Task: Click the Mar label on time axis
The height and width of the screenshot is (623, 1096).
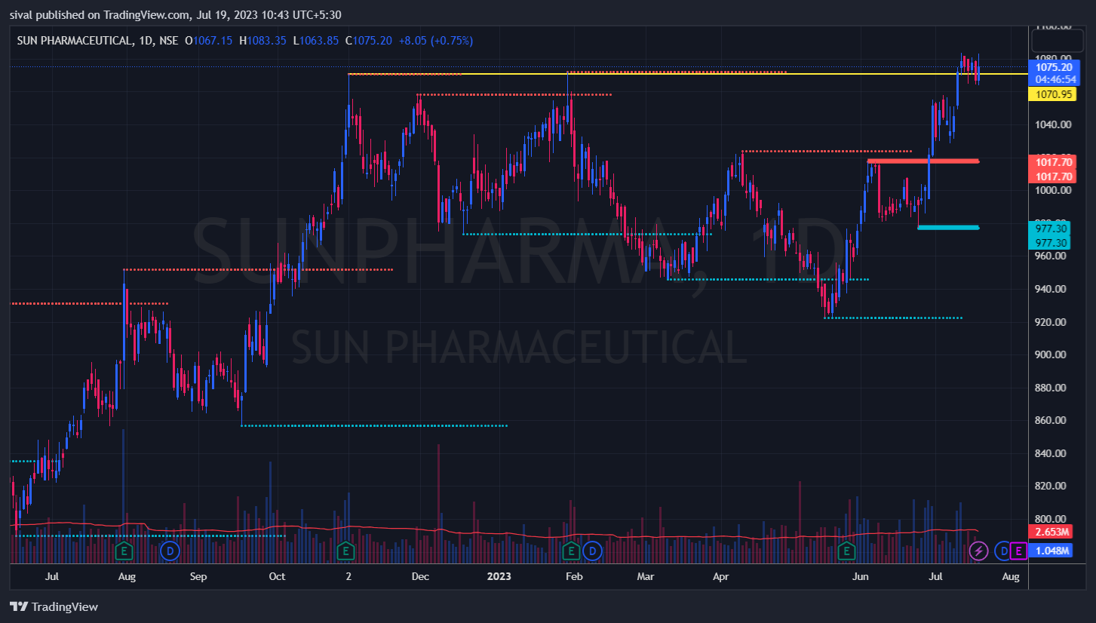Action: [645, 577]
